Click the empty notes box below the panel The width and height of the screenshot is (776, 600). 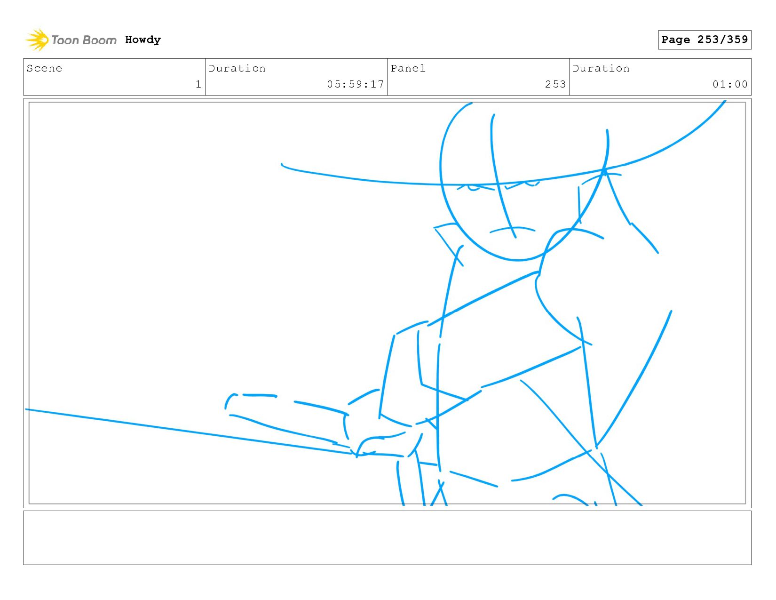tap(387, 538)
